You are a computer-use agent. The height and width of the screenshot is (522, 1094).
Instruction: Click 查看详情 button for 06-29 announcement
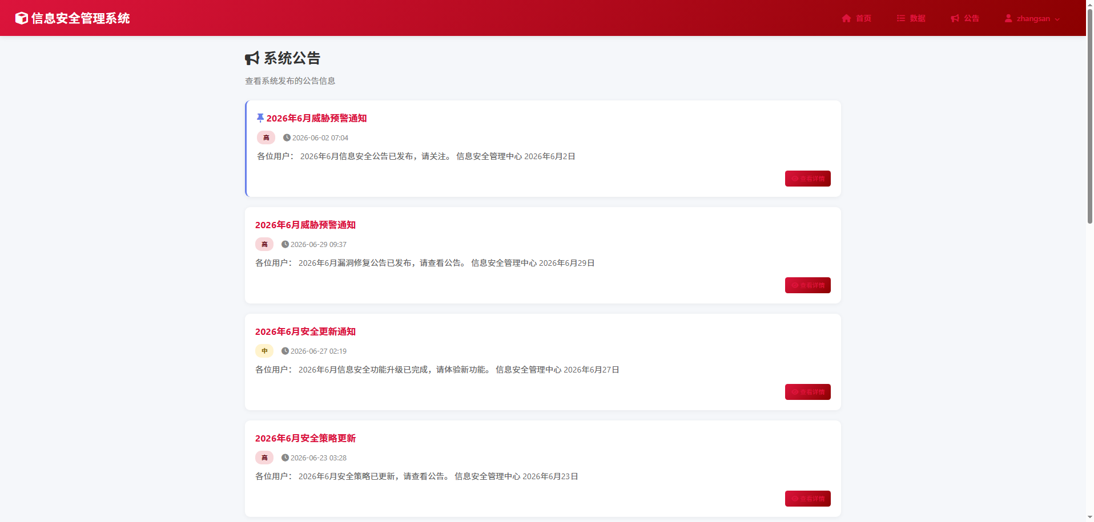coord(807,285)
